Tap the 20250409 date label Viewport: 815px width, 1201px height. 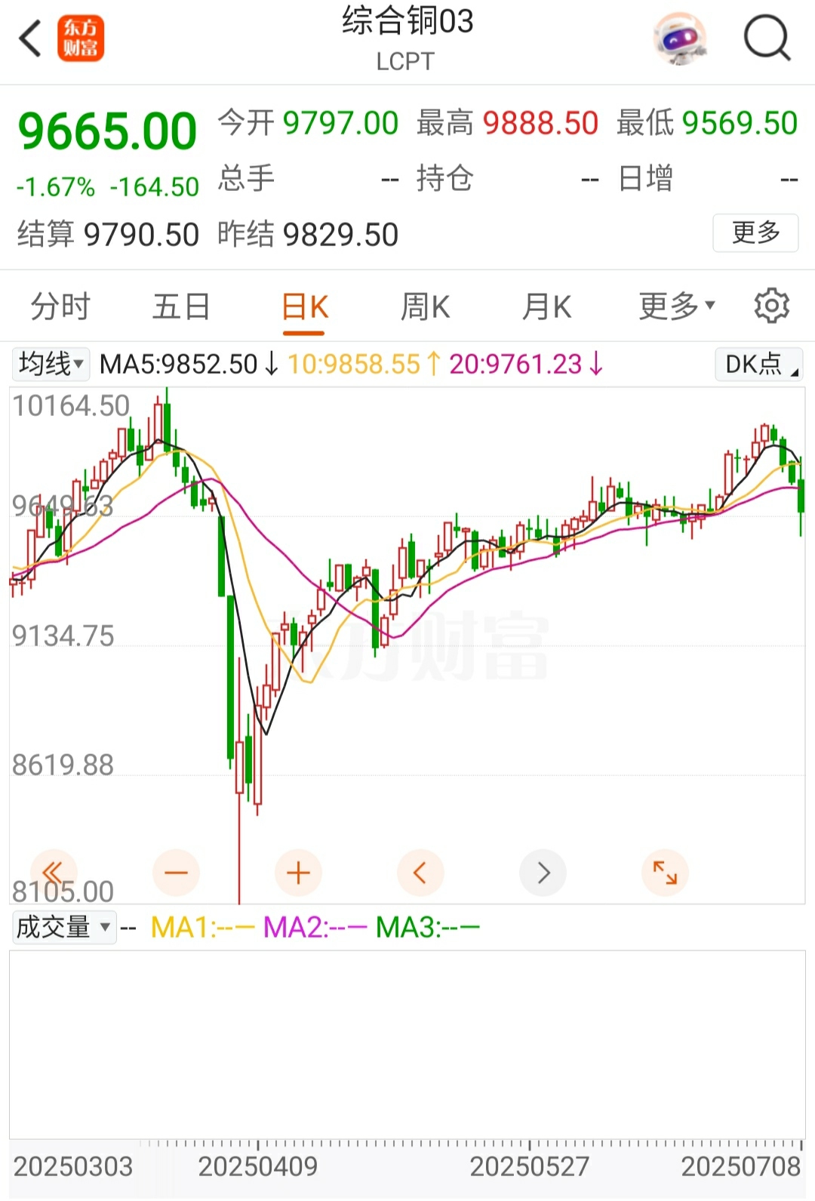point(258,1167)
